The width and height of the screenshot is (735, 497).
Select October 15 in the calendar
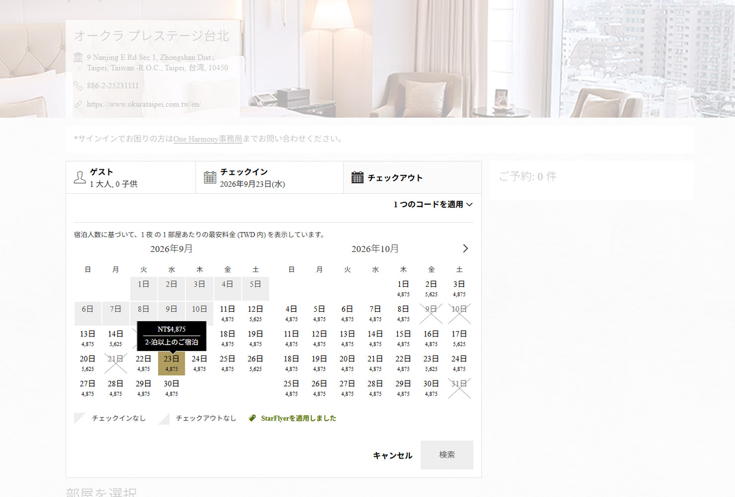point(403,338)
